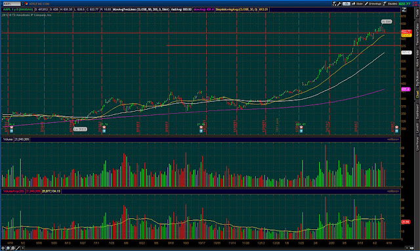Switch to the Trade side tab
Screen dimensions: 420x251
(x=417, y=13)
